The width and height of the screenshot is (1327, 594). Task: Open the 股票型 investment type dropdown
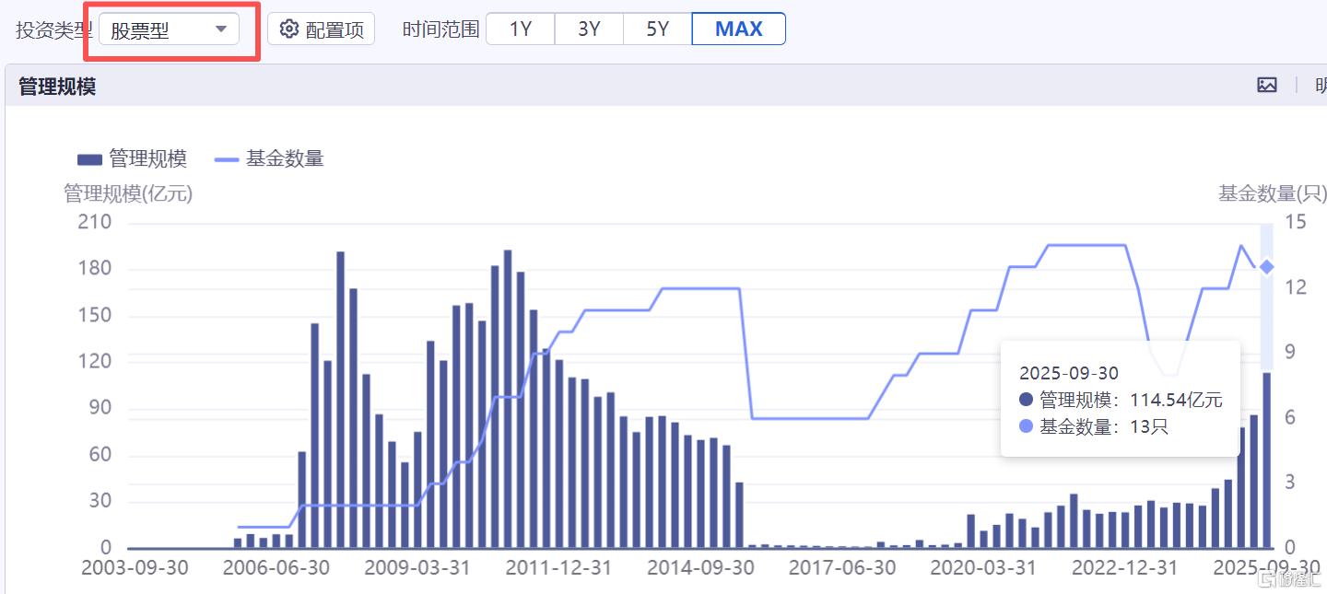tap(169, 29)
